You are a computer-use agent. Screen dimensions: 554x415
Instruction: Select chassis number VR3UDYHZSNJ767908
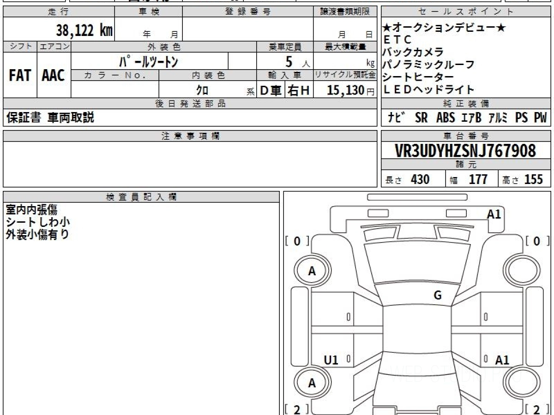pos(465,151)
